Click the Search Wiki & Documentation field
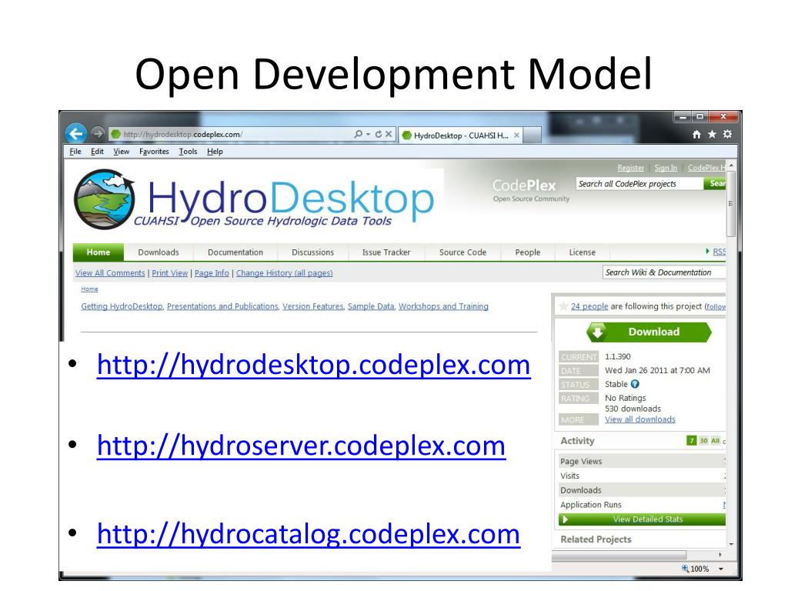The height and width of the screenshot is (591, 788). pyautogui.click(x=664, y=272)
